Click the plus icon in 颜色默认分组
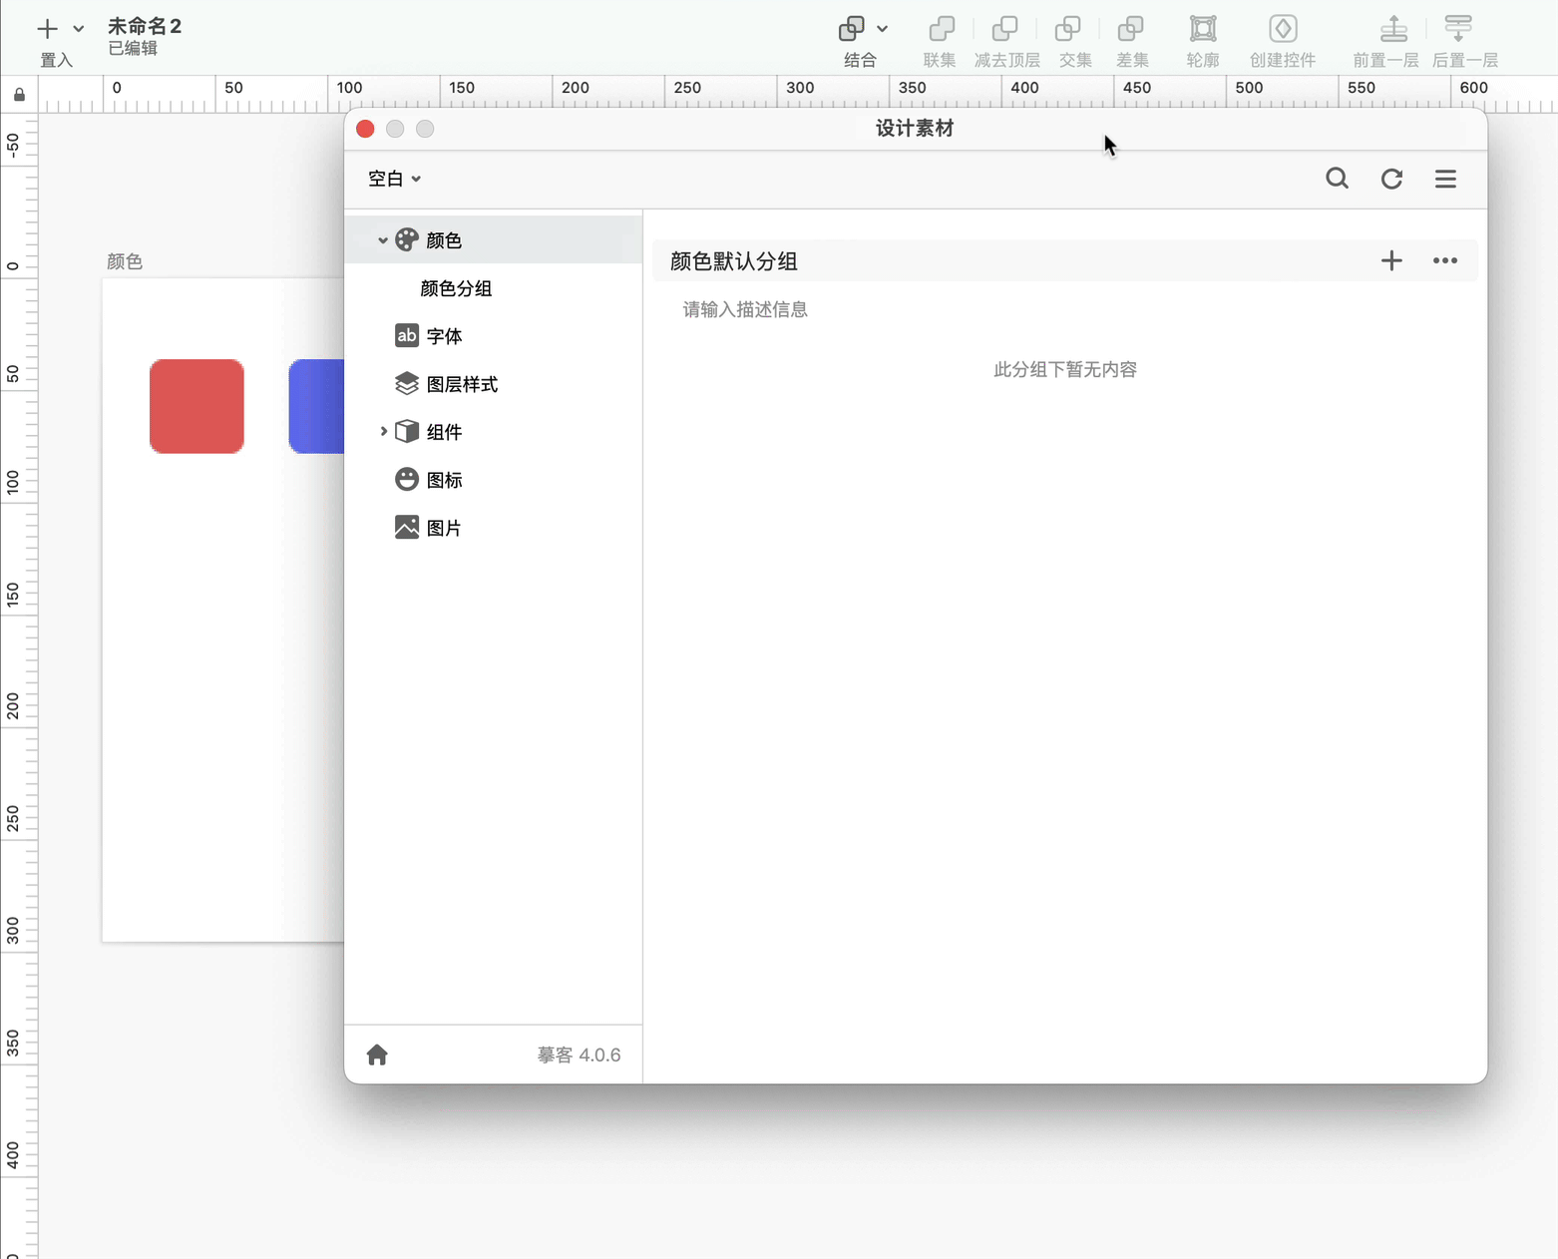 point(1390,260)
